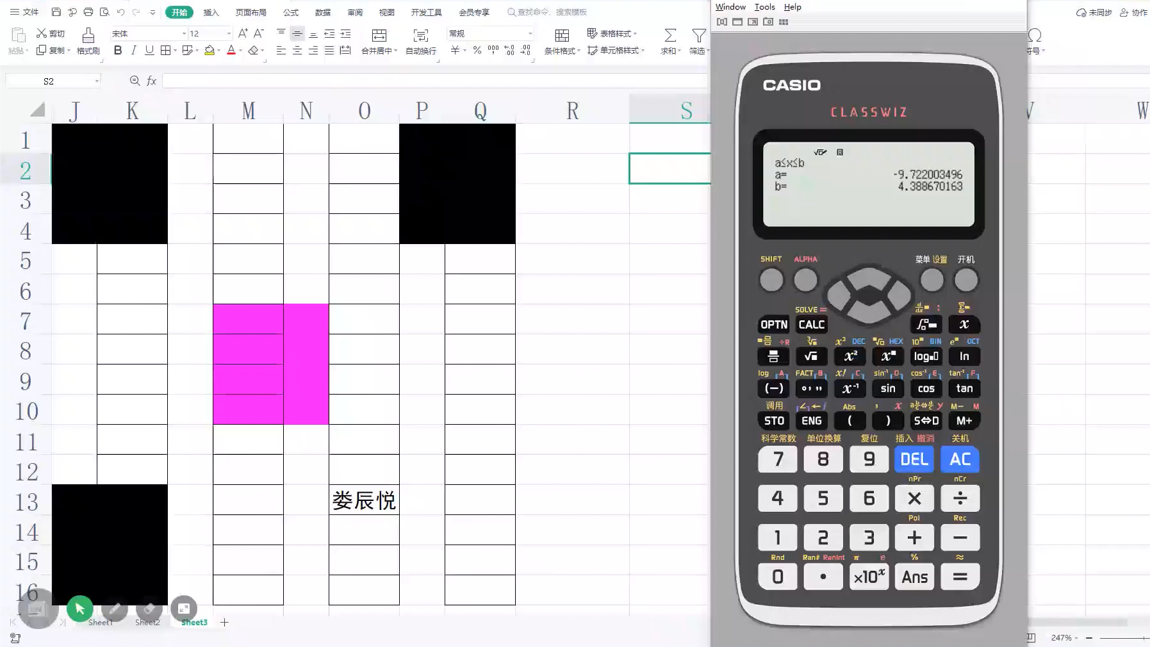Click the increase decimal places icon
1150x647 pixels.
pos(509,50)
